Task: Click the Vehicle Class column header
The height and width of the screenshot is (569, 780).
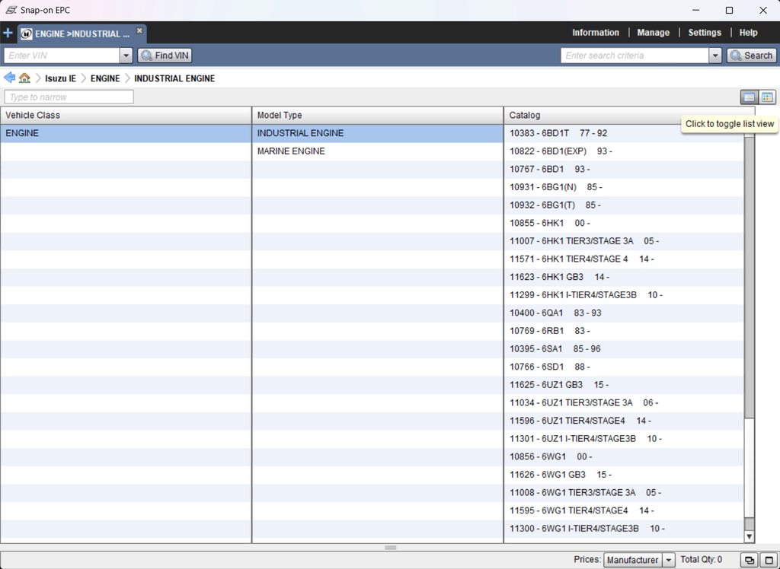Action: click(126, 116)
